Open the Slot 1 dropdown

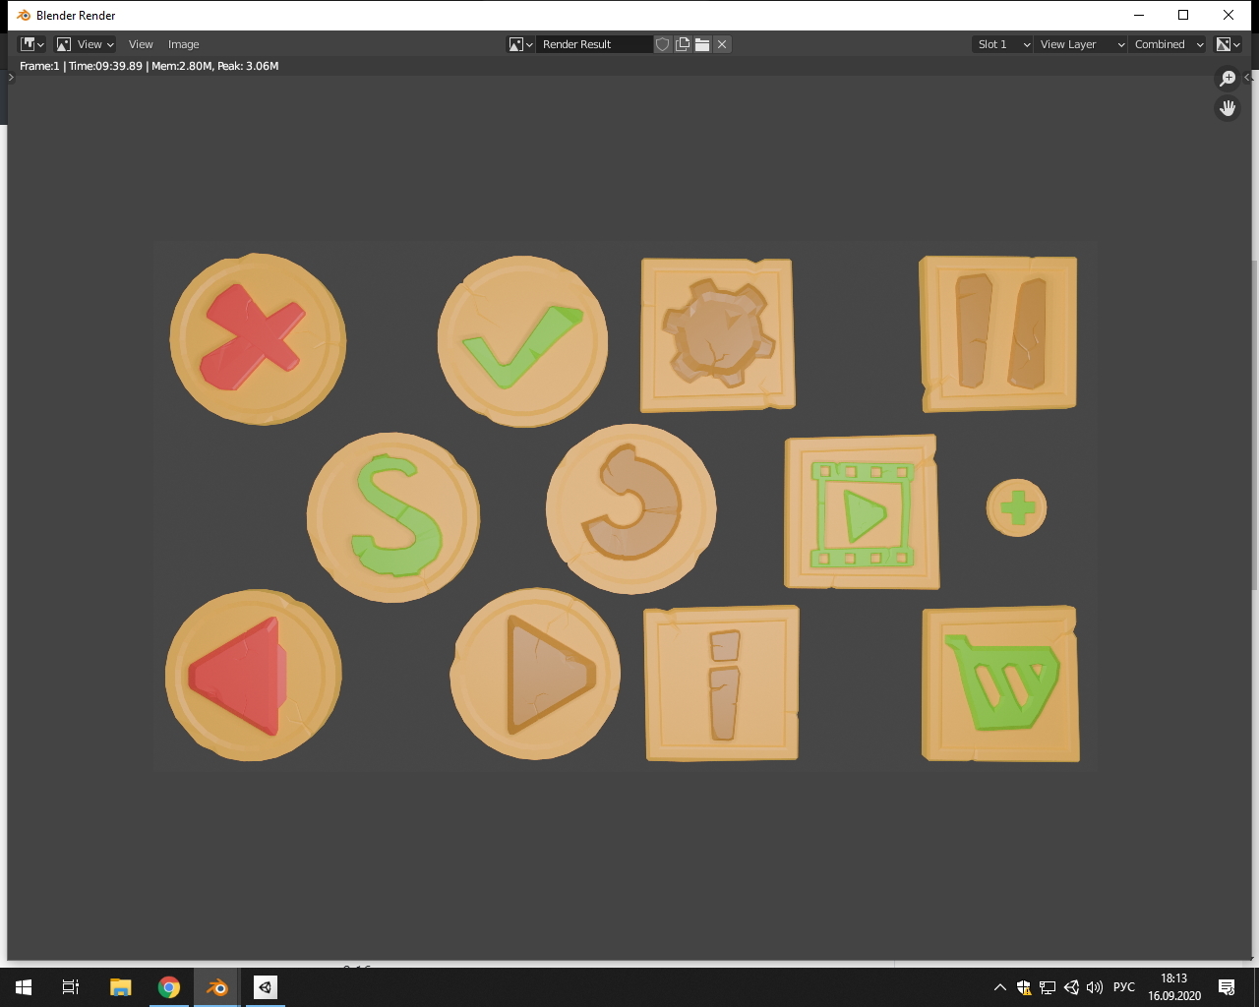1002,44
